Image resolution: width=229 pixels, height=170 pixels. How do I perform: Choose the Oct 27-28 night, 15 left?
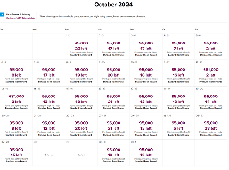(16, 153)
